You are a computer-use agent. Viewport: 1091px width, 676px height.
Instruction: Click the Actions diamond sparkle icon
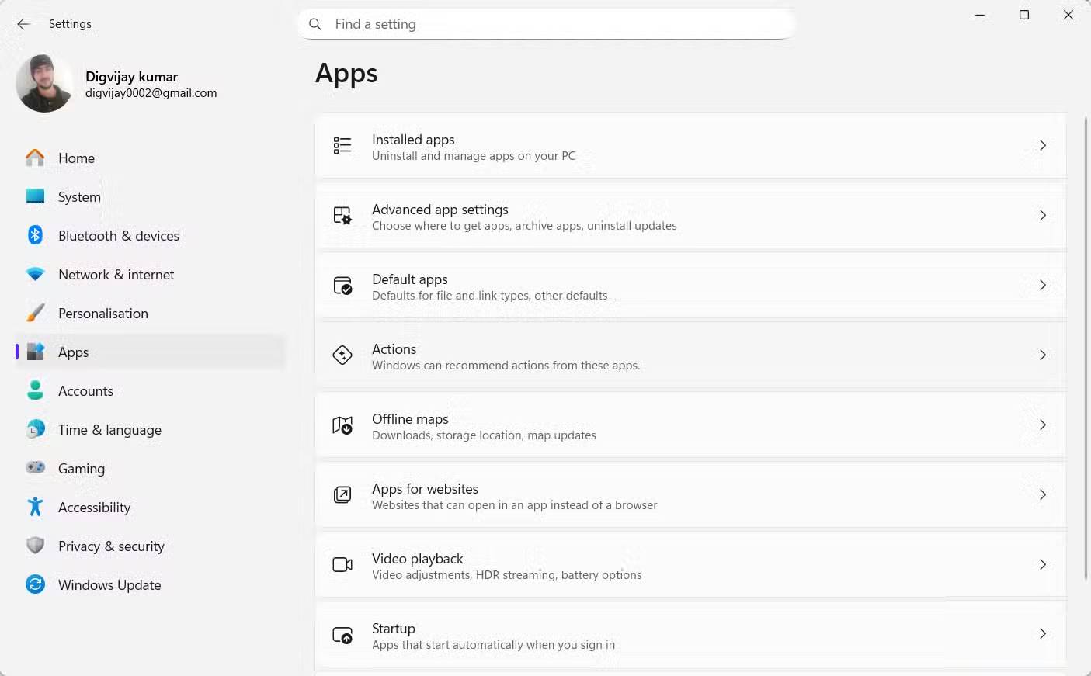click(342, 355)
